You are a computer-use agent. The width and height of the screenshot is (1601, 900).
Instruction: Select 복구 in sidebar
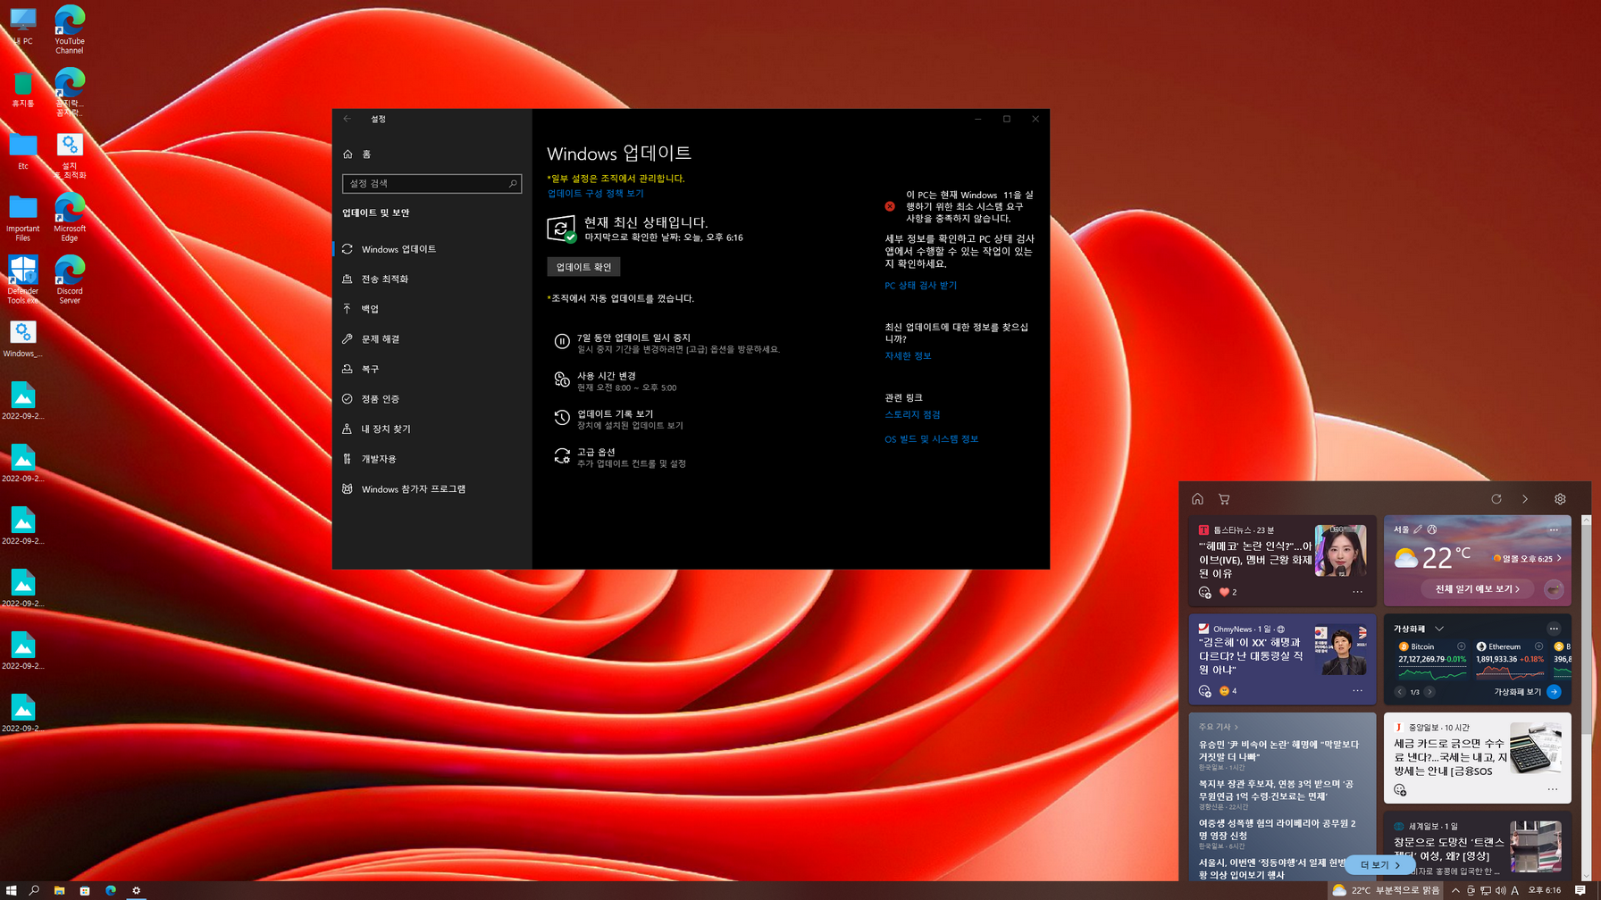coord(432,369)
